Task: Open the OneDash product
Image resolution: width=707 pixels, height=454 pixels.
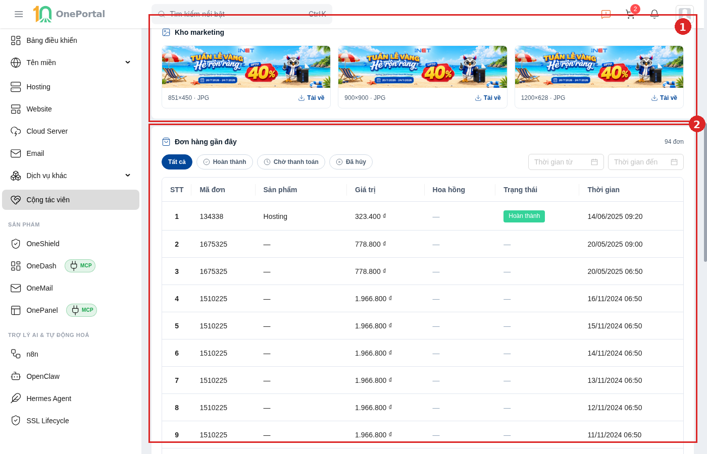Action: 41,266
